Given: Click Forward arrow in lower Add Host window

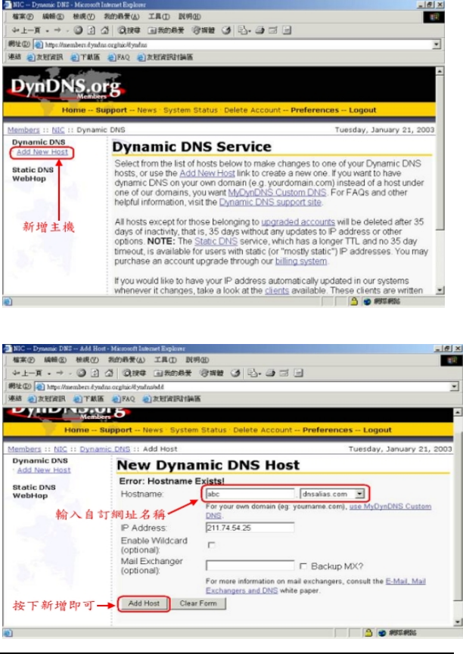Looking at the screenshot, I should 60,373.
